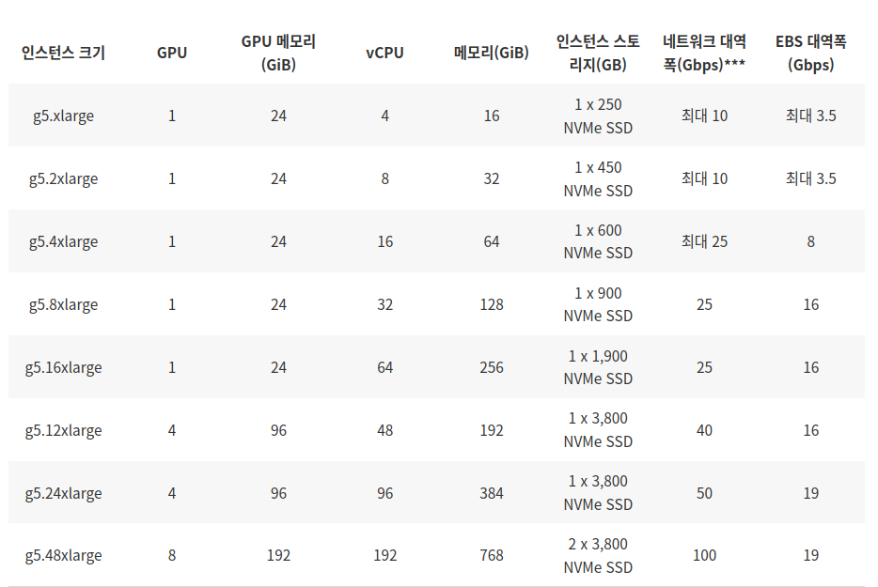Click the 1 x 250 NVMe SSD cell
This screenshot has width=878, height=587.
[x=598, y=116]
